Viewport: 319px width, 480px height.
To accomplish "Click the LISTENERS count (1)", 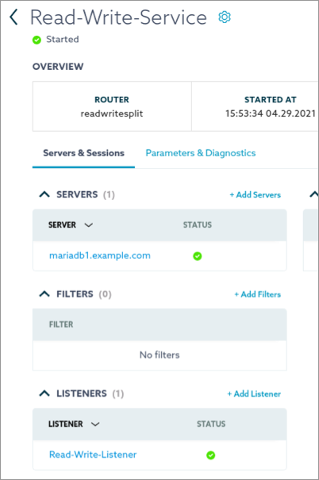I will pos(118,394).
